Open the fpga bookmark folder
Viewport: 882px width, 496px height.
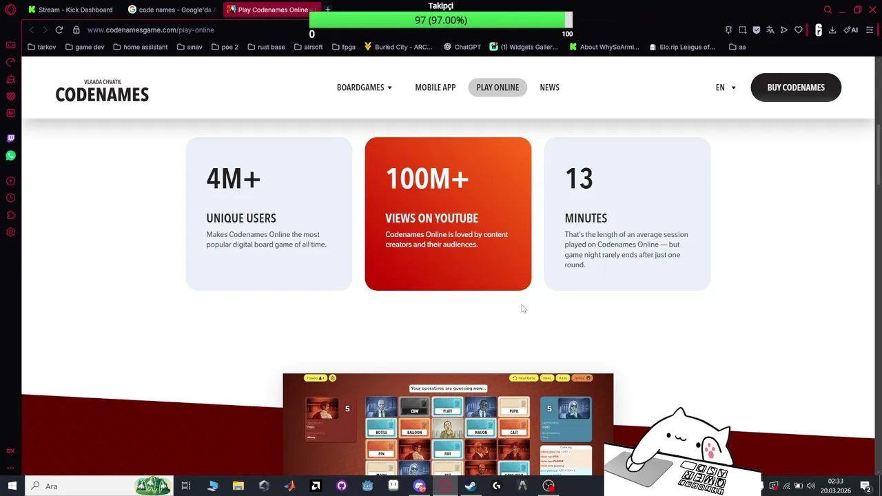[344, 47]
